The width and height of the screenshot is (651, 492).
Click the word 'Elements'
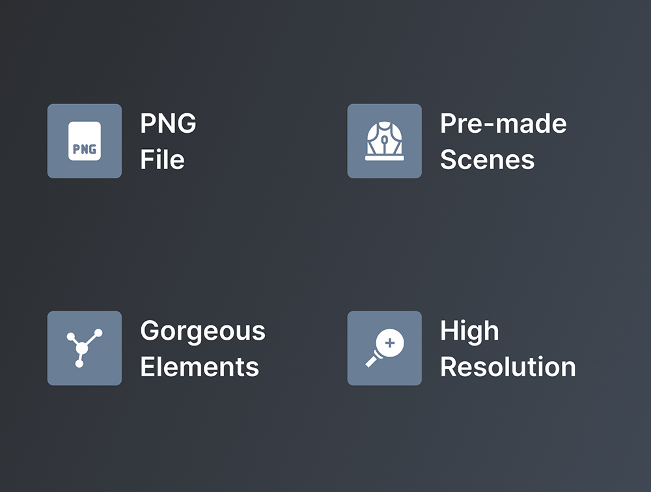coord(199,366)
